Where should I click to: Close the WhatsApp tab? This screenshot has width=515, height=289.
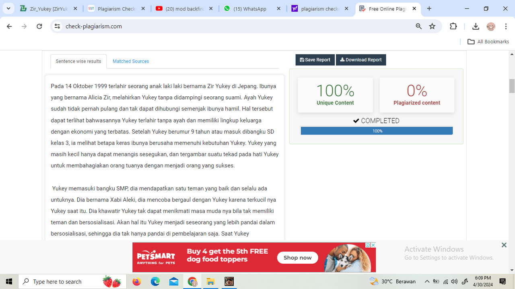tap(278, 8)
